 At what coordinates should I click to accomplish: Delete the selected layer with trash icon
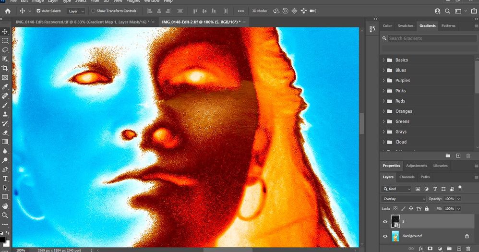pyautogui.click(x=468, y=249)
